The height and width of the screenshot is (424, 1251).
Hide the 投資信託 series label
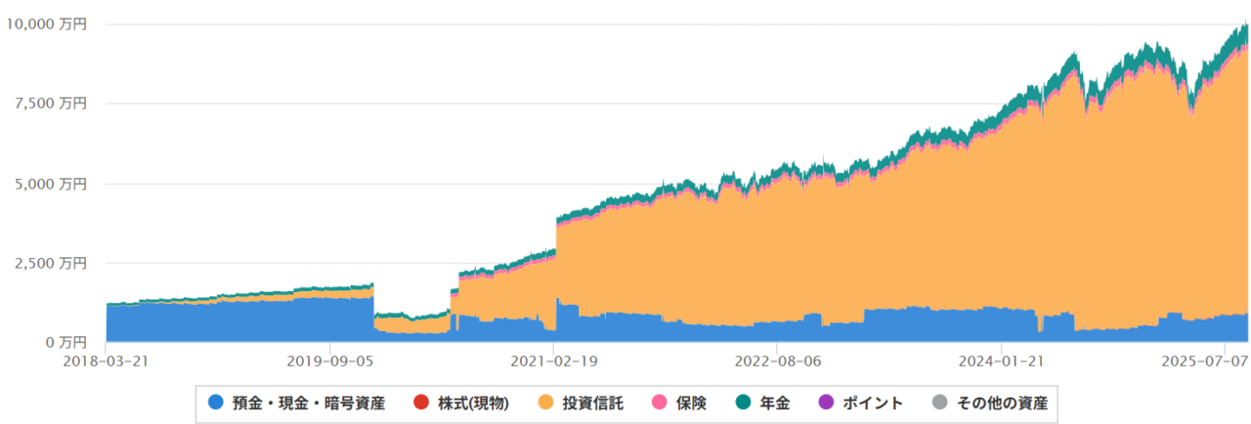591,403
